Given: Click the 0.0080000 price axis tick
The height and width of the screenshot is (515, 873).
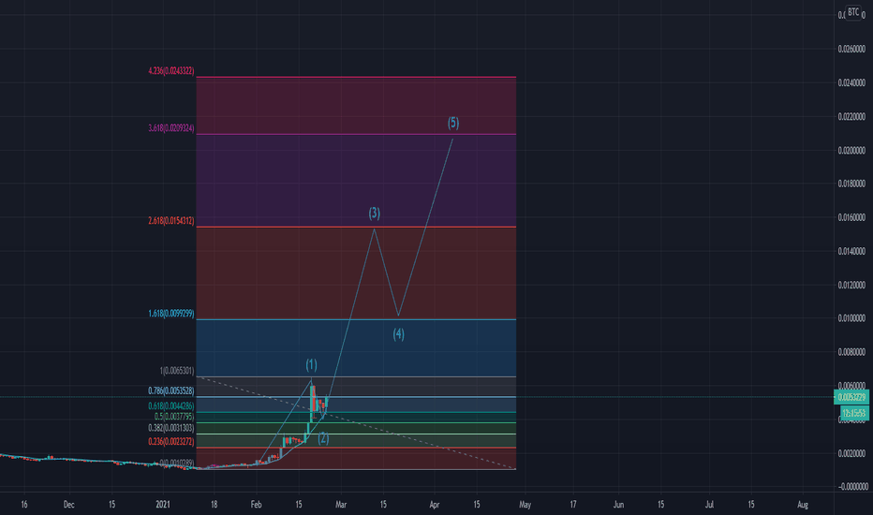Looking at the screenshot, I should [x=851, y=352].
